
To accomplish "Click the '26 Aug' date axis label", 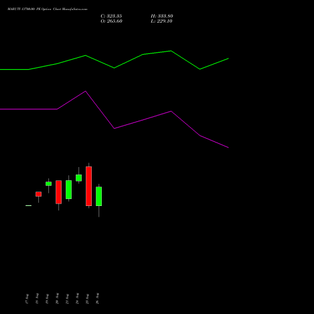I will click(97, 299).
